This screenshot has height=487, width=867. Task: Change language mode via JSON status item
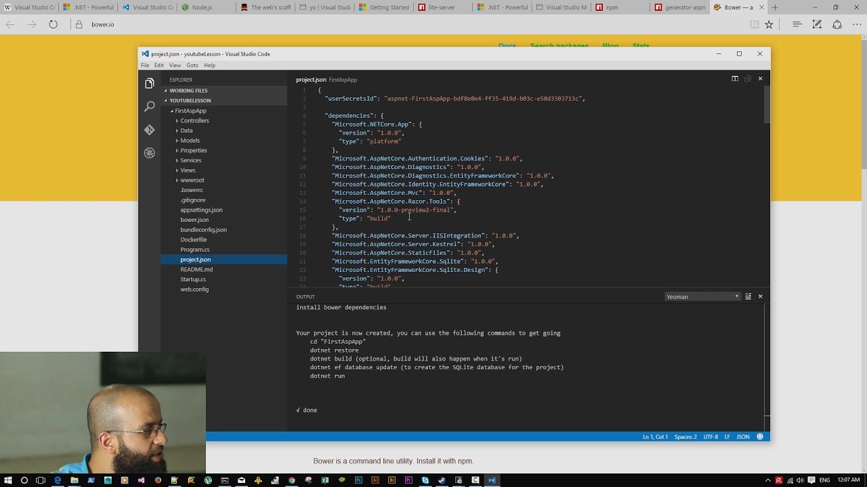(x=743, y=437)
